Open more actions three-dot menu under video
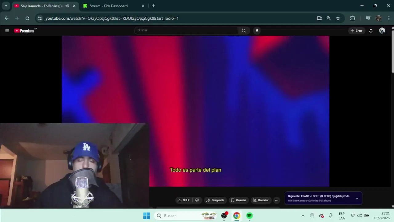This screenshot has width=394, height=222. (x=277, y=200)
